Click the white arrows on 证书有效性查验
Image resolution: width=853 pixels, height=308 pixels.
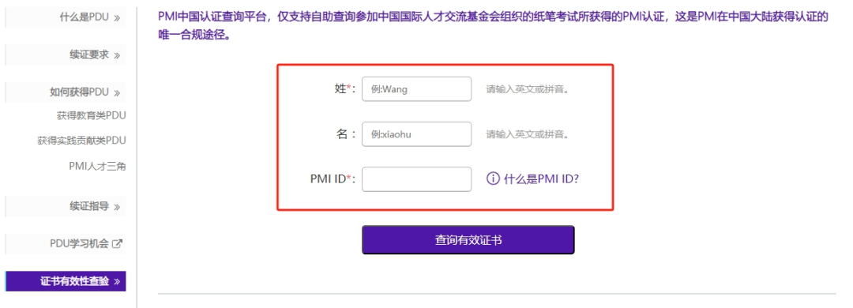(x=117, y=282)
